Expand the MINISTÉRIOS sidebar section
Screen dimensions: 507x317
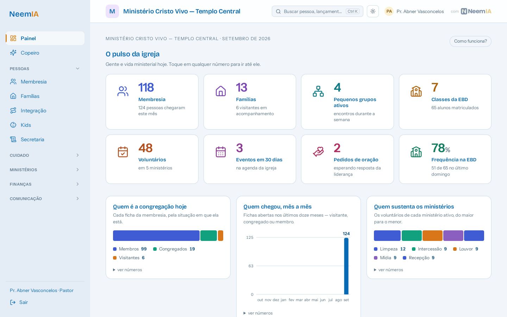(45, 170)
